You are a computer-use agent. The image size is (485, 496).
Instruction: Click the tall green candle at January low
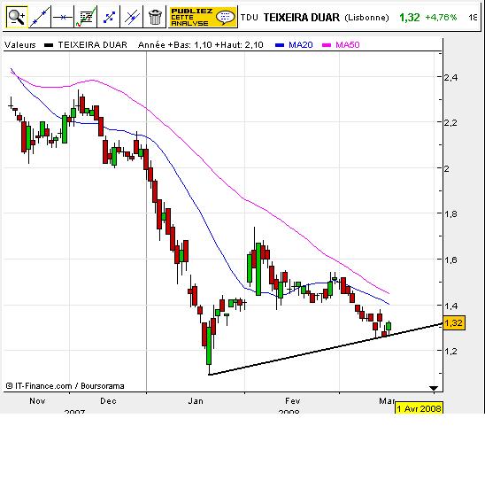click(x=209, y=345)
